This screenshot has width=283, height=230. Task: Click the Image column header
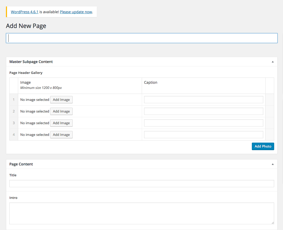tap(25, 82)
